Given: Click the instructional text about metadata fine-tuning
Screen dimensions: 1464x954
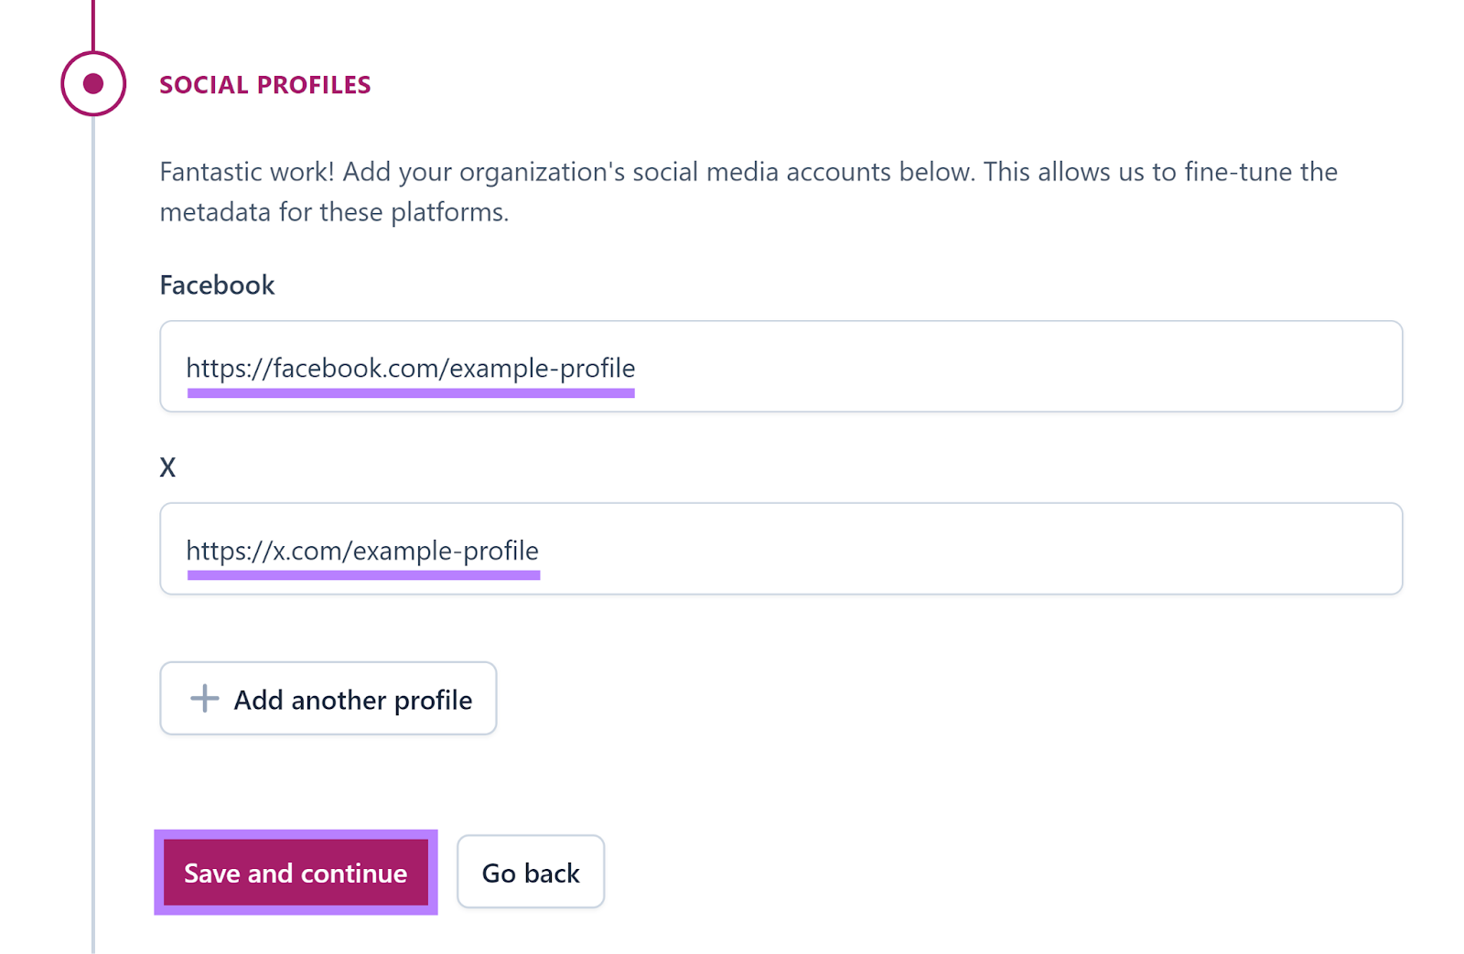Looking at the screenshot, I should click(x=748, y=190).
